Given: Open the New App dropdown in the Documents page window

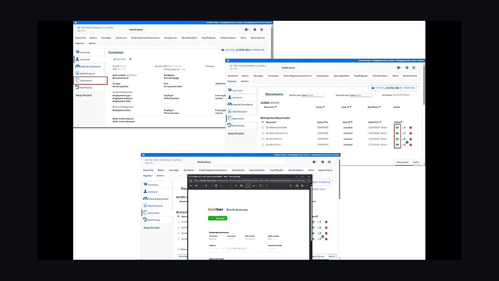Looking at the screenshot, I should [258, 76].
